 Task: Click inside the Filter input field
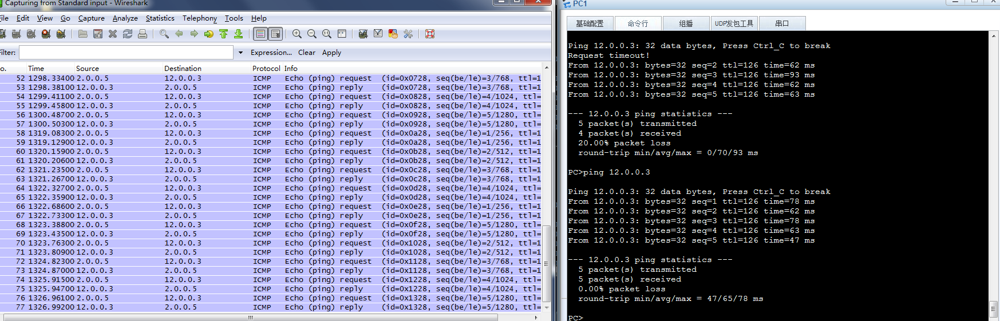pyautogui.click(x=126, y=53)
